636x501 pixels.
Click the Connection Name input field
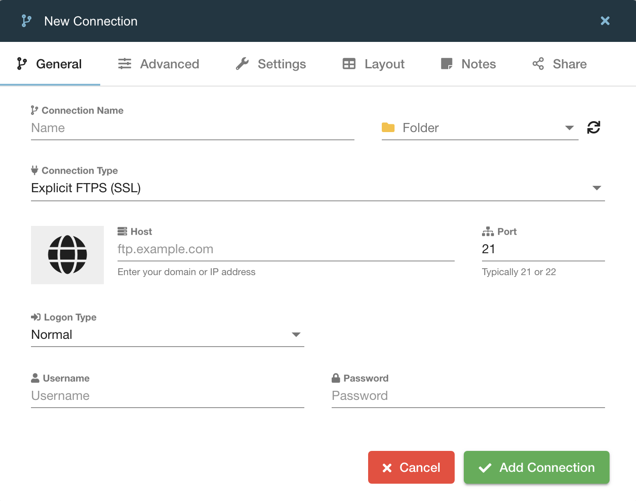tap(193, 128)
